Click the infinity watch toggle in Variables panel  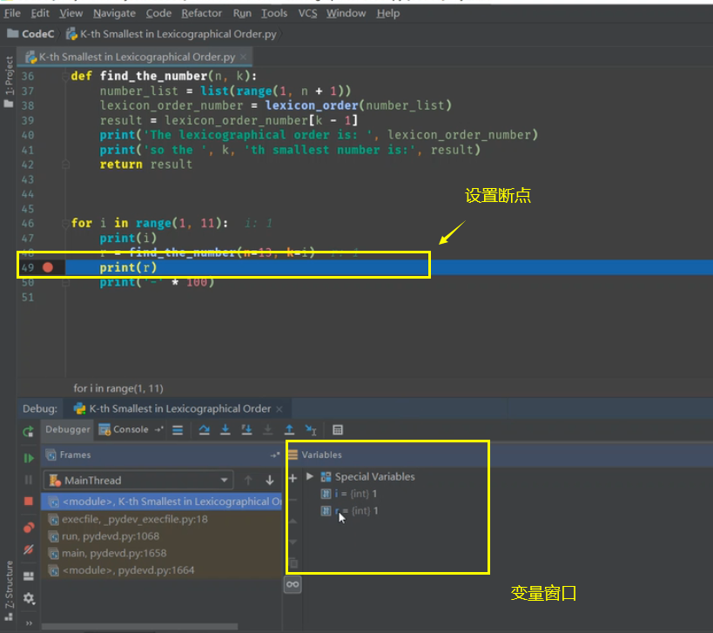tap(292, 585)
